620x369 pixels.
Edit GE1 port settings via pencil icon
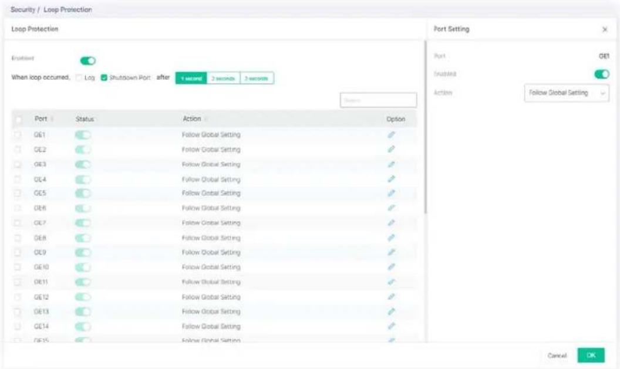pos(391,135)
